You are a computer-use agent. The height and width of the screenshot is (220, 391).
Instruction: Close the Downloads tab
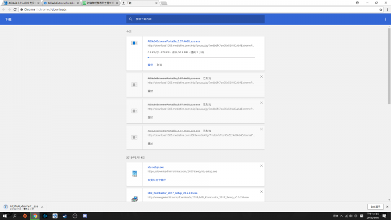[156, 3]
